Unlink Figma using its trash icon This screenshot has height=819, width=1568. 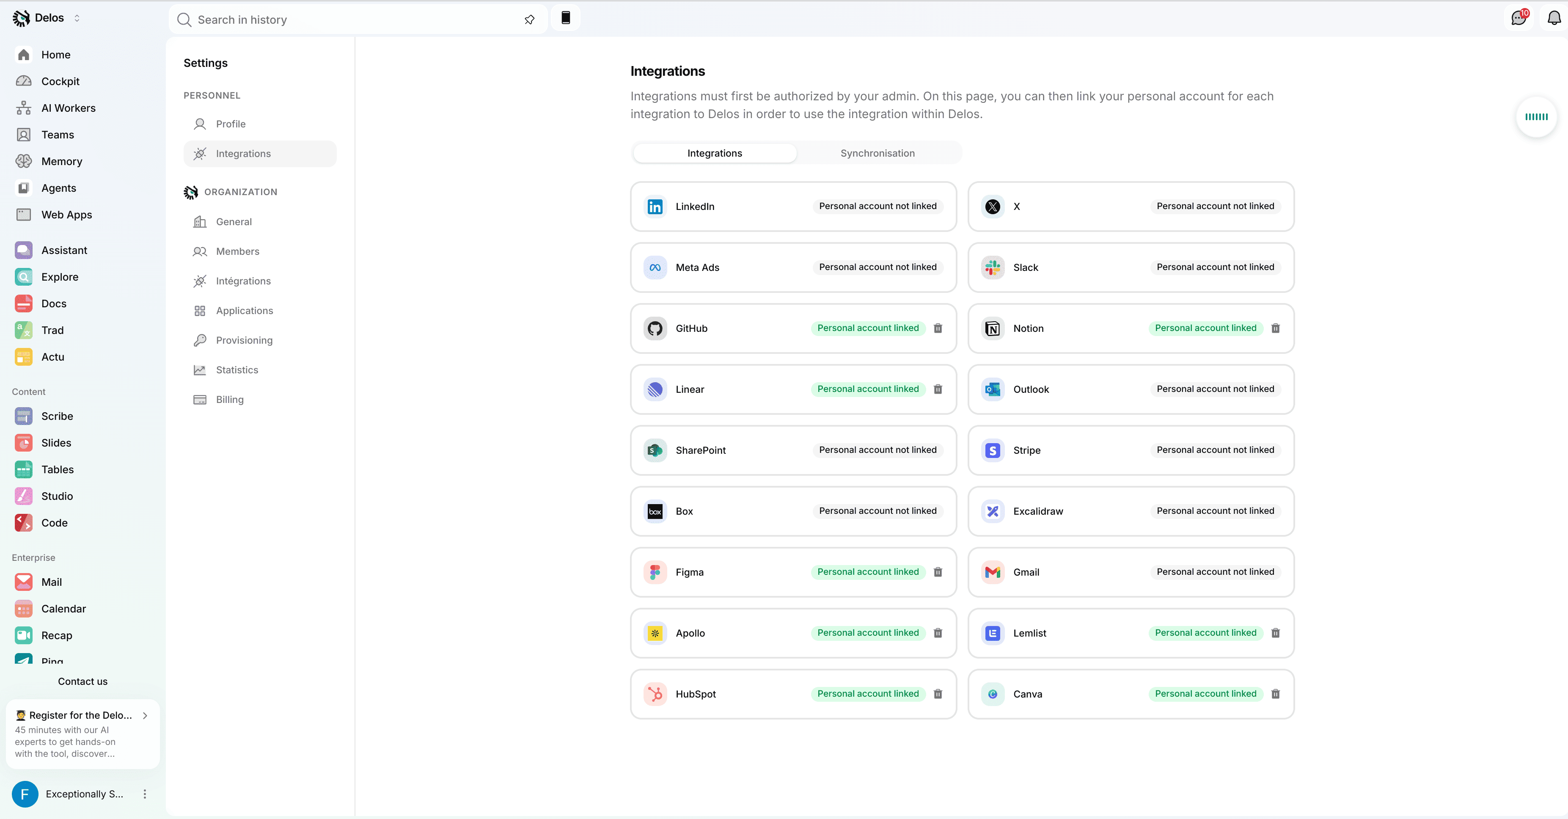click(x=938, y=572)
